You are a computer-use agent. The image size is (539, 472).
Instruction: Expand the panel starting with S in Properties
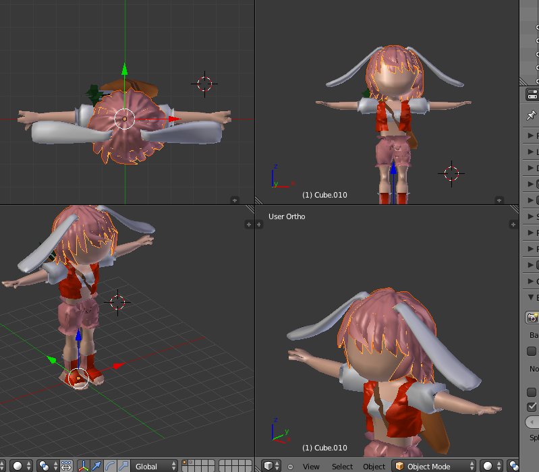coord(531,216)
